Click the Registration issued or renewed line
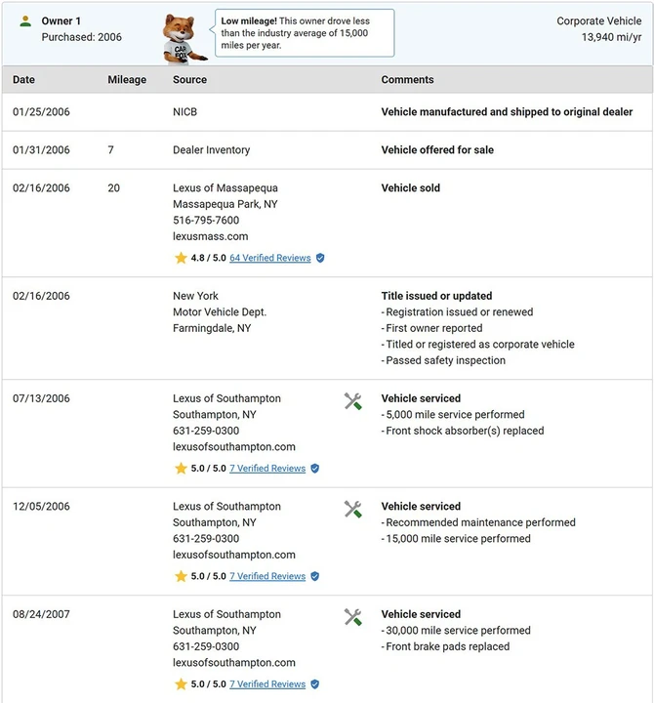 click(457, 312)
